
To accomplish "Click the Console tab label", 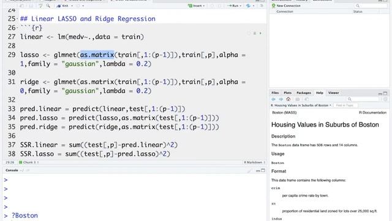I will coord(12,170).
